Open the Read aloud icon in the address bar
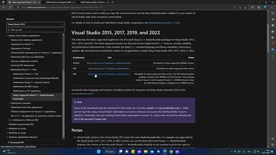Screen dimensions: 276x155 pos(235,7)
